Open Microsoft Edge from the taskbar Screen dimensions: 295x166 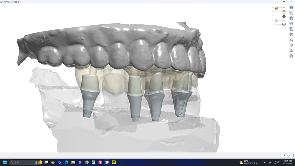point(66,162)
